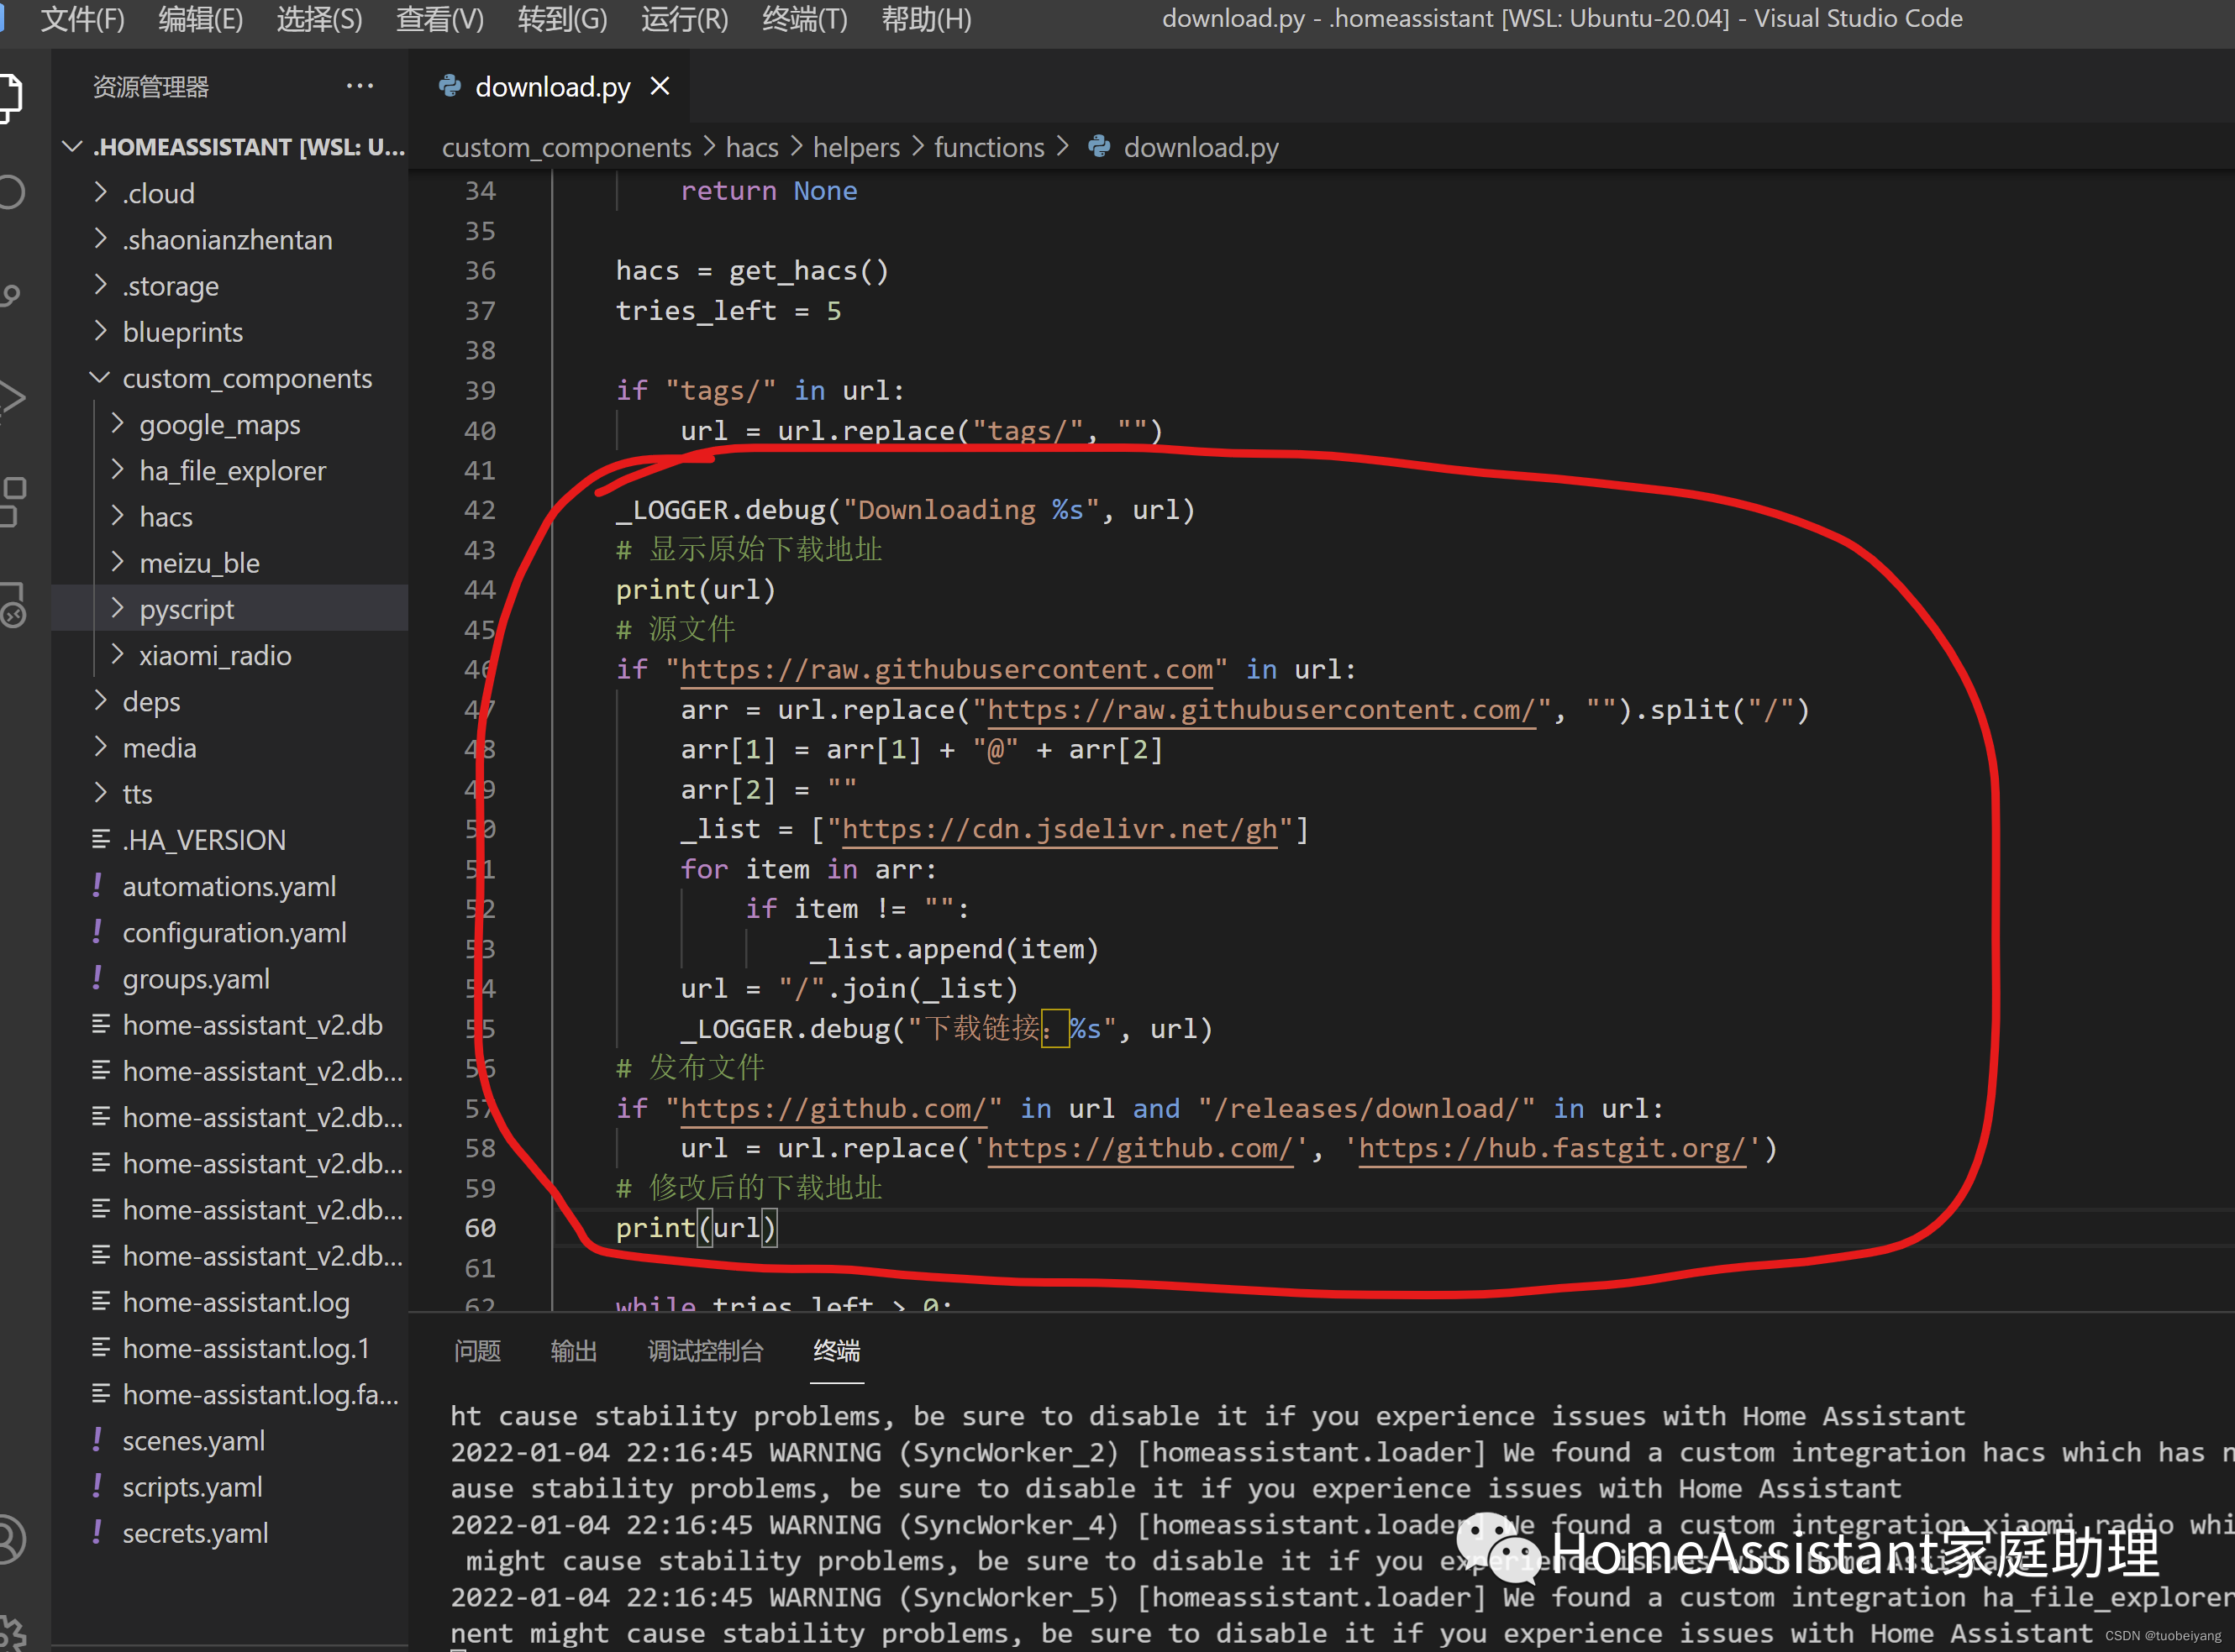Open the 运行(R) menu
The height and width of the screenshot is (1652, 2235).
click(684, 19)
